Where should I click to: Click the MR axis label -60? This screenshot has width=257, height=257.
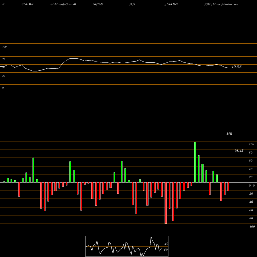[x=251, y=210]
